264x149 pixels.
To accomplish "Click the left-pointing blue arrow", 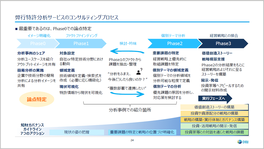I will click(127, 51).
